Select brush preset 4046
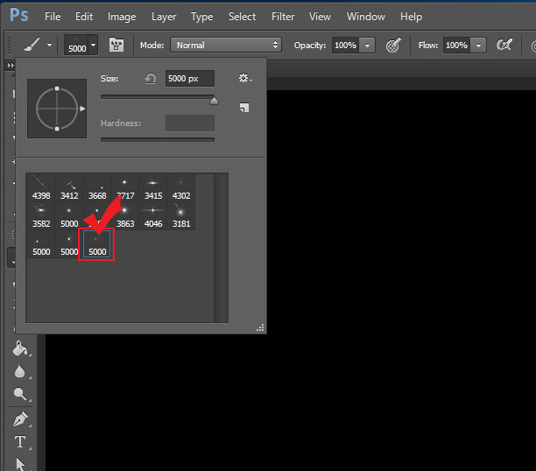536x471 pixels. point(153,215)
